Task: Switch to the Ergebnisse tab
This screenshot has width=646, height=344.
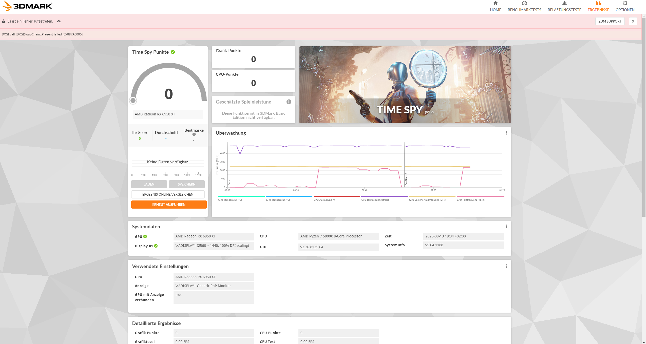Action: point(598,7)
